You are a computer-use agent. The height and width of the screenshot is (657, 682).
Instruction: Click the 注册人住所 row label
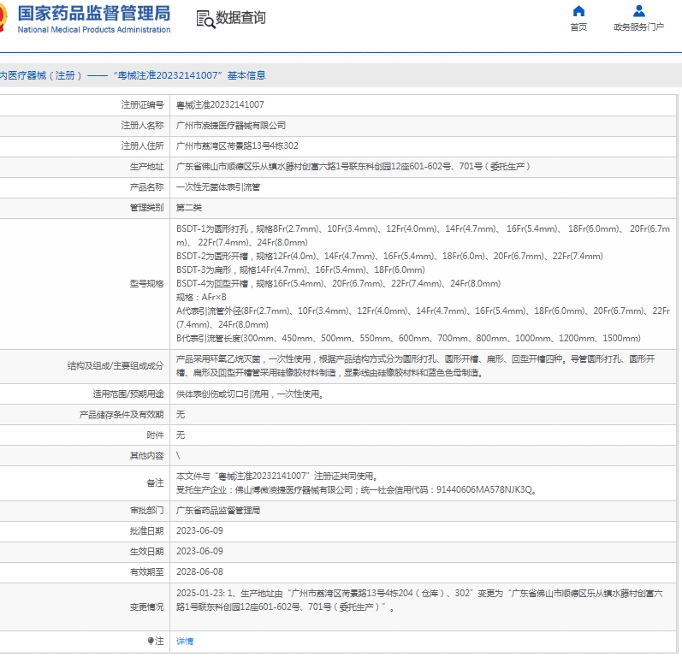[x=142, y=146]
